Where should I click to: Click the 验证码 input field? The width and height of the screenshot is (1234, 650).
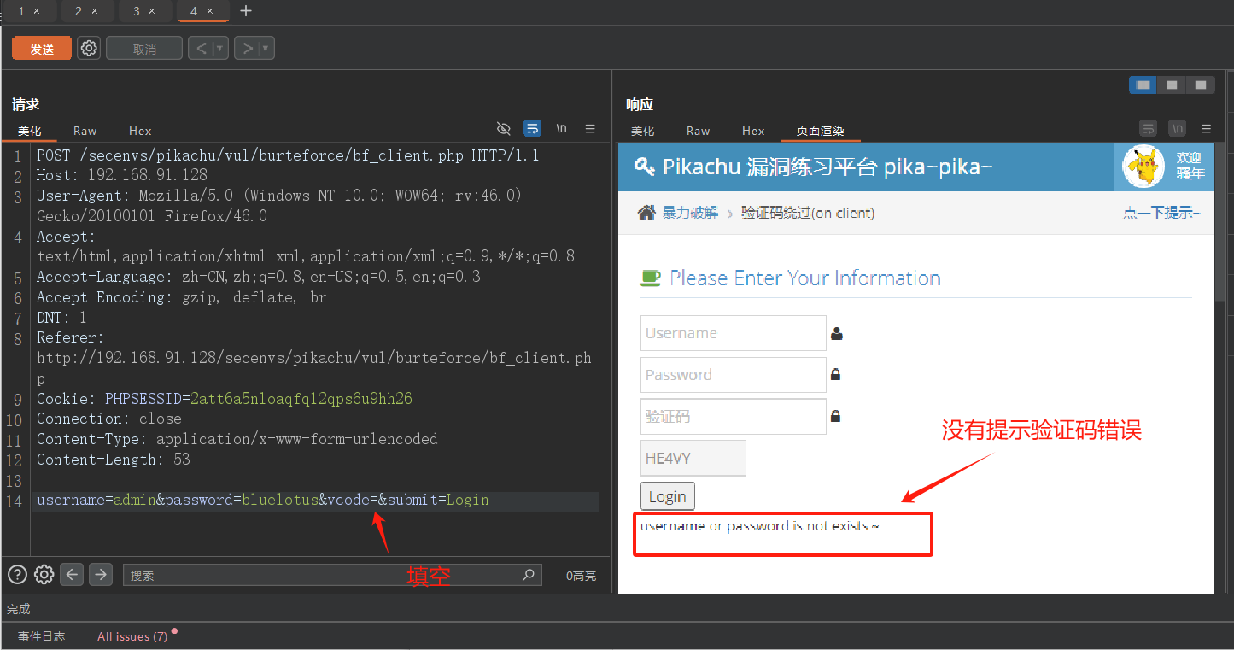click(x=733, y=417)
